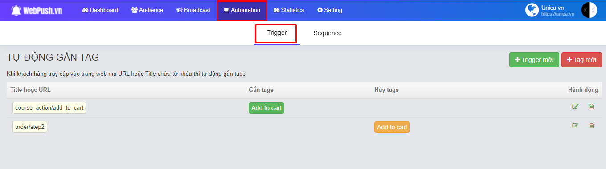Open the Setting menu
This screenshot has height=169, width=606.
[x=330, y=10]
